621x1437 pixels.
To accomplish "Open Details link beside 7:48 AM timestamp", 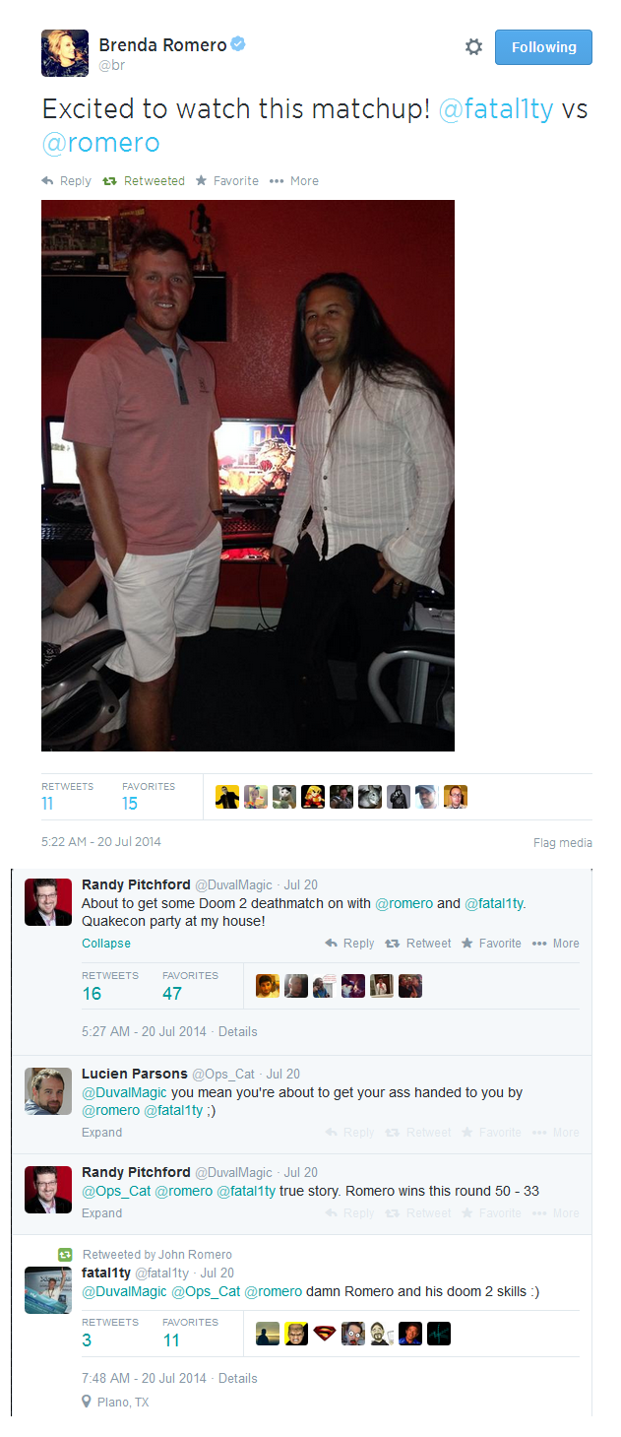I will click(238, 1379).
